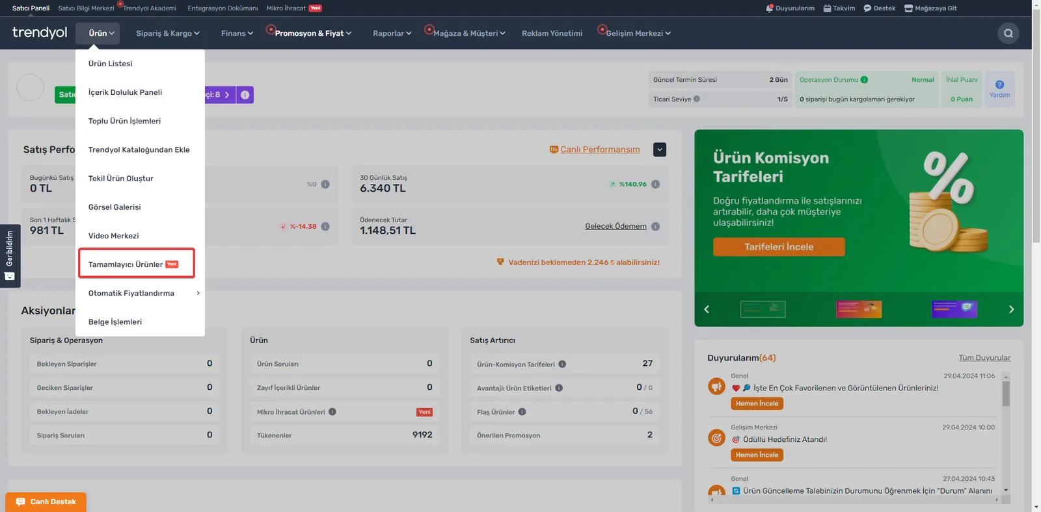
Task: Select Tamamlayıcı Ürünler menu item
Action: (137, 264)
